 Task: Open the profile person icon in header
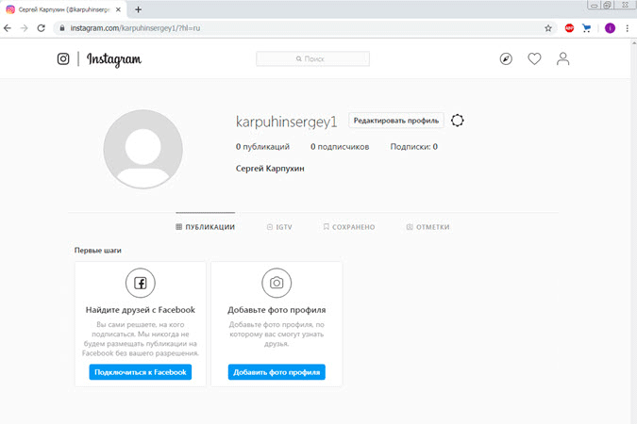point(562,58)
